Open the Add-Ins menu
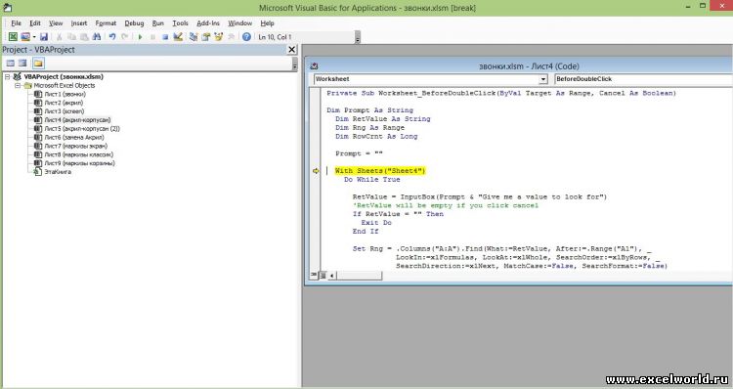This screenshot has width=733, height=389. tap(208, 22)
